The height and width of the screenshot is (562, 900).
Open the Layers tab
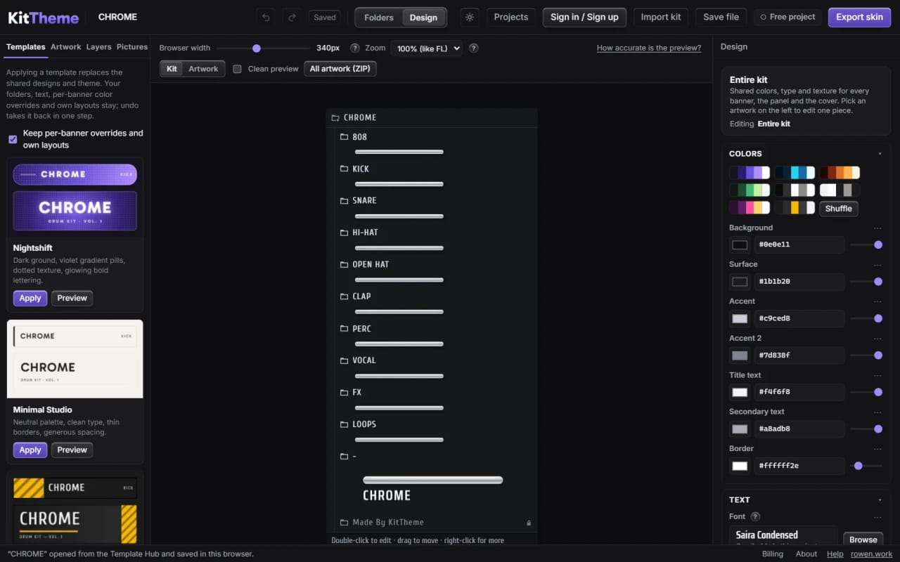(x=98, y=47)
